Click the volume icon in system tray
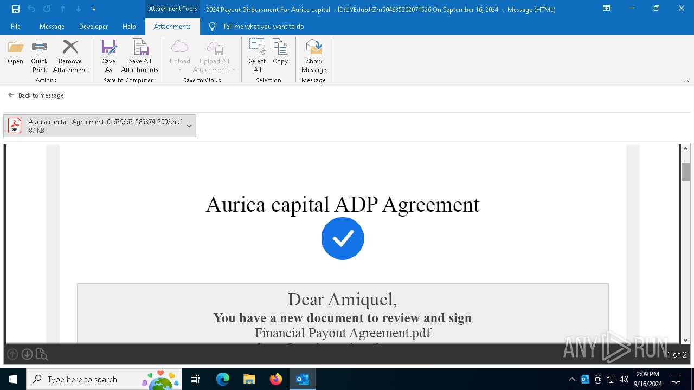This screenshot has width=694, height=390. coord(624,379)
